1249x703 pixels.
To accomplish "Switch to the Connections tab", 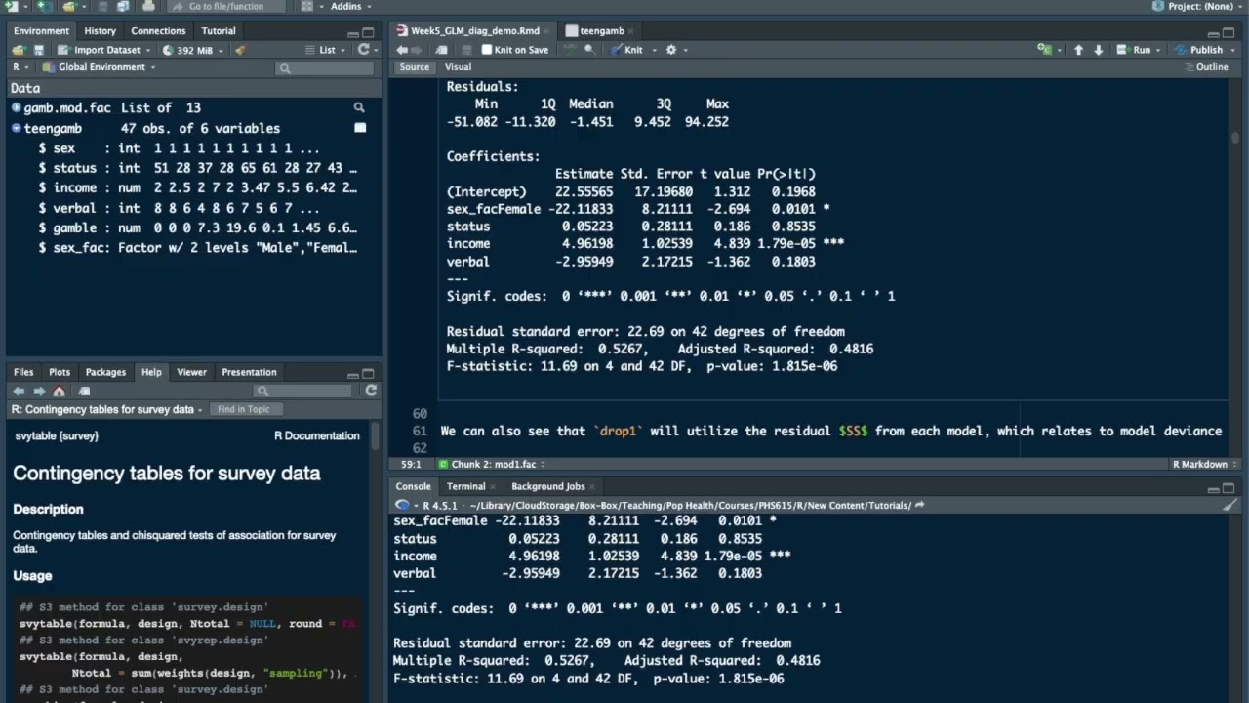I will pyautogui.click(x=158, y=30).
